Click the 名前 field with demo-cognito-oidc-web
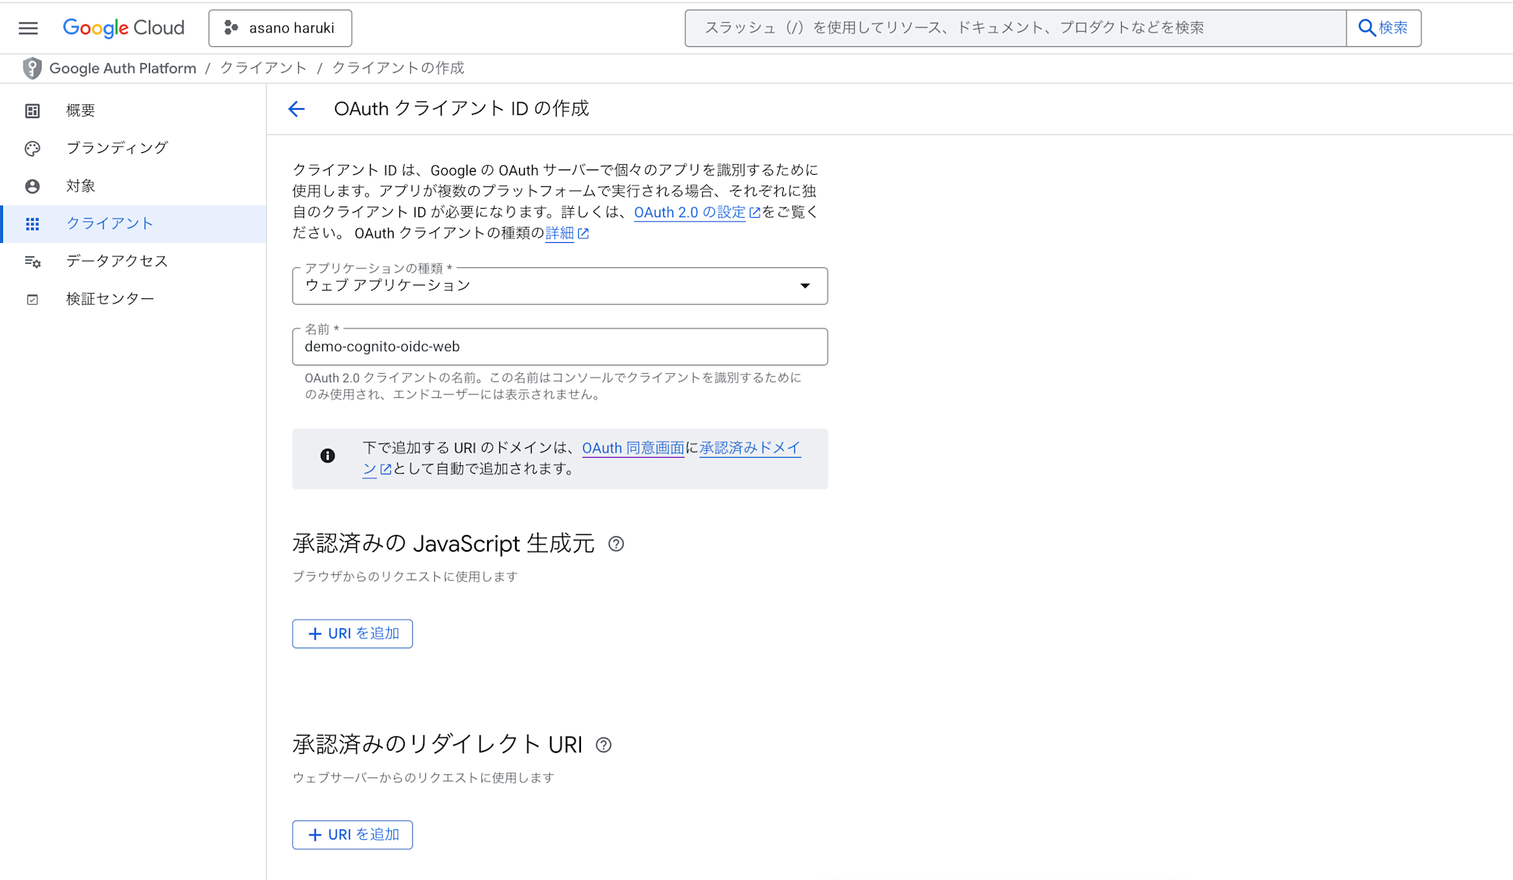 560,347
